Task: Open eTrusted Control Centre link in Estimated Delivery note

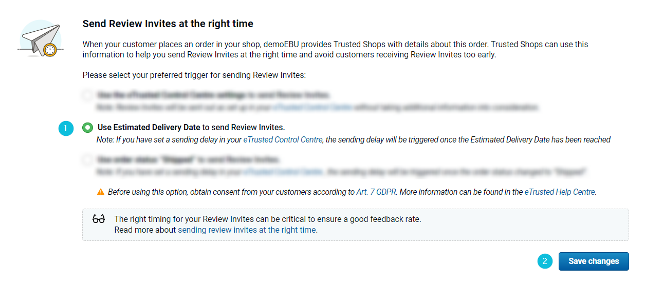Action: 284,139
